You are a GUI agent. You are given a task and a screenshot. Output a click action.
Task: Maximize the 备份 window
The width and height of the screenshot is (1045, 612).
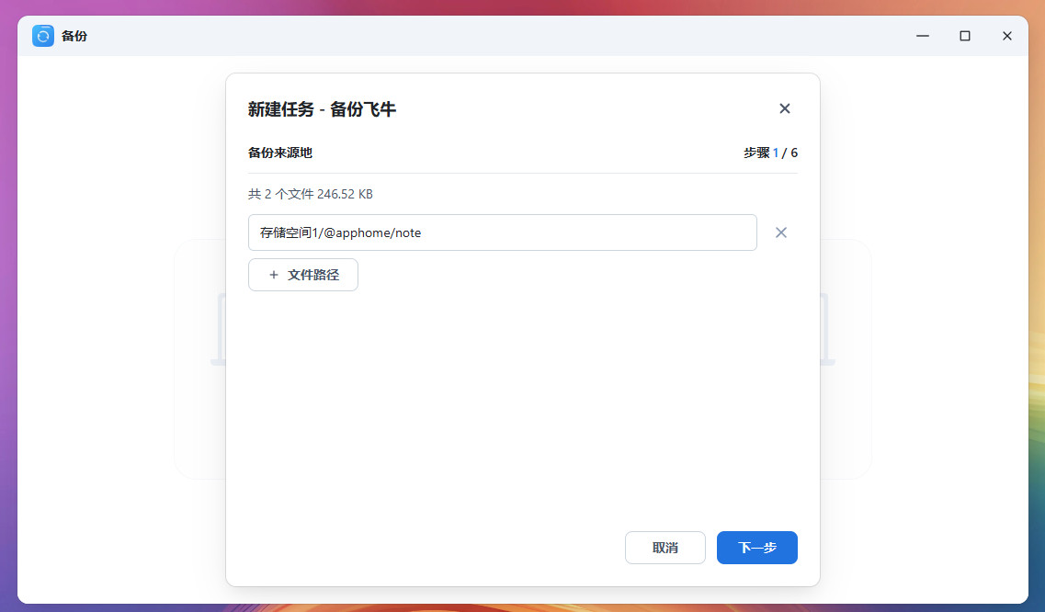[964, 36]
